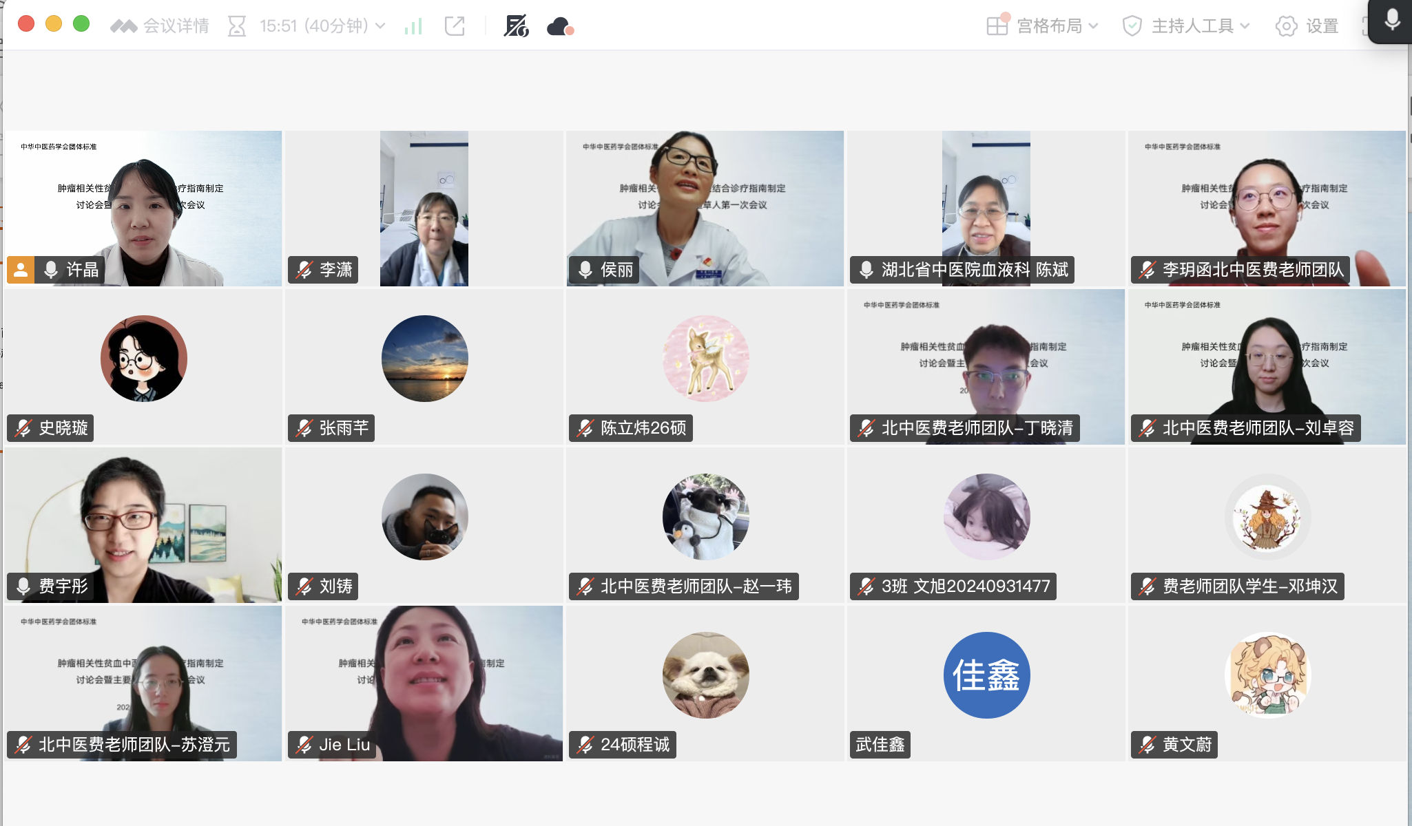Image resolution: width=1412 pixels, height=826 pixels.
Task: Toggle microphone icon on 侯丽's tile
Action: pyautogui.click(x=585, y=270)
